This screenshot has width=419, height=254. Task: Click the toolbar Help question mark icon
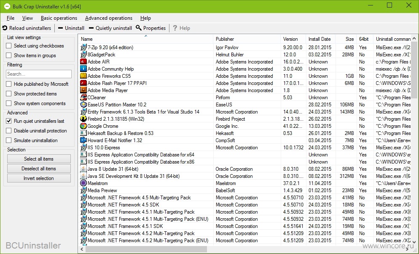(175, 28)
